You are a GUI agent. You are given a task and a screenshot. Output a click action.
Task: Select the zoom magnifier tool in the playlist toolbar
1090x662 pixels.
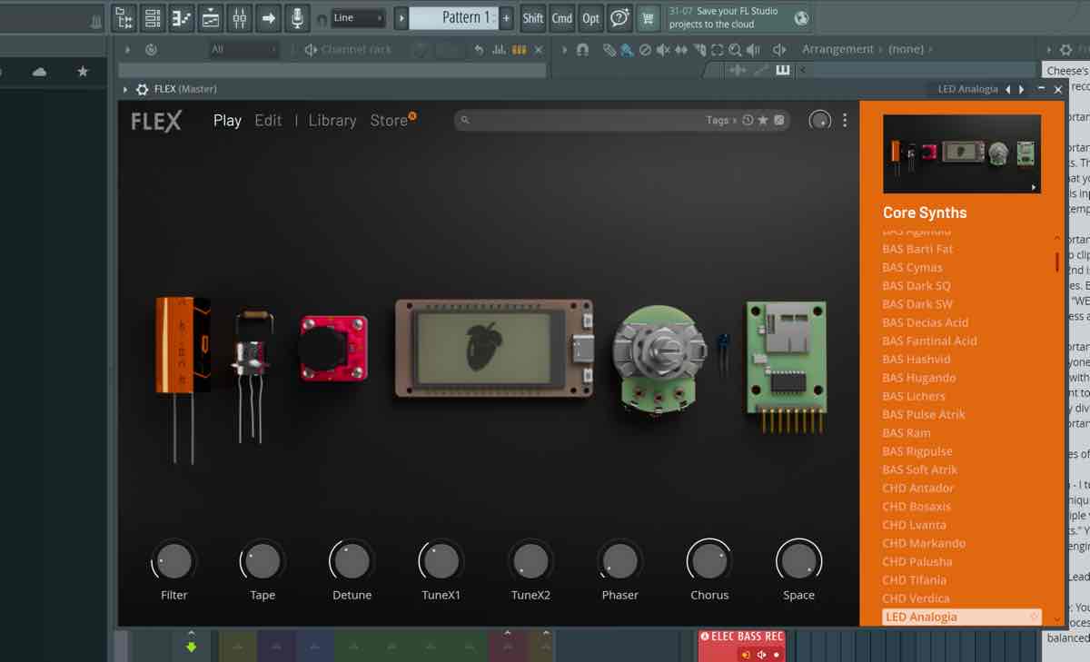(x=735, y=50)
